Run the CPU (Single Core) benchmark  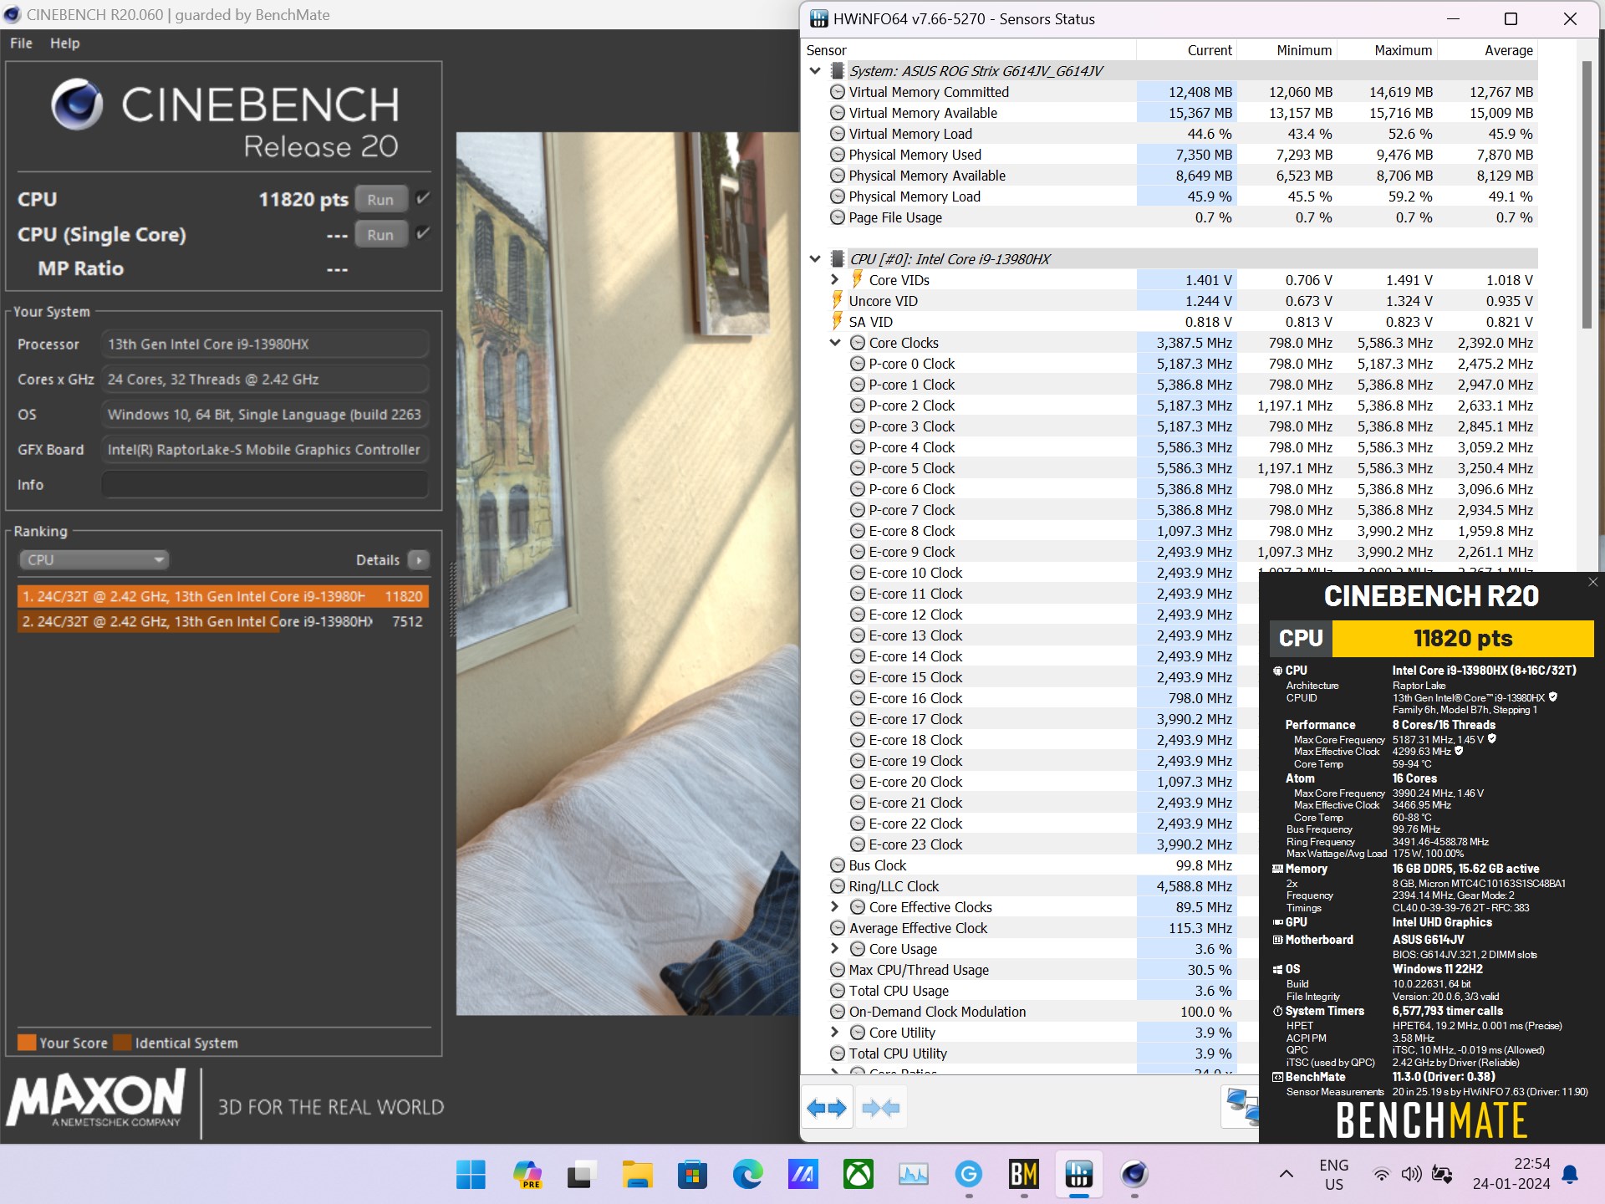pyautogui.click(x=380, y=235)
